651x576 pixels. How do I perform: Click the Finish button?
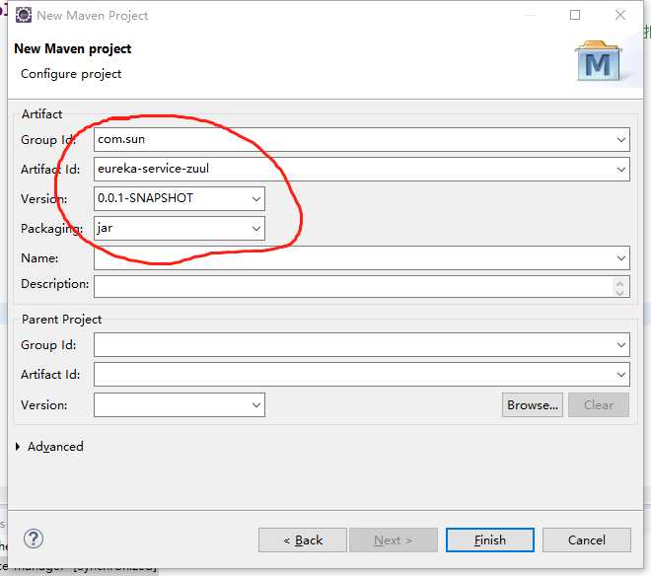coord(490,540)
